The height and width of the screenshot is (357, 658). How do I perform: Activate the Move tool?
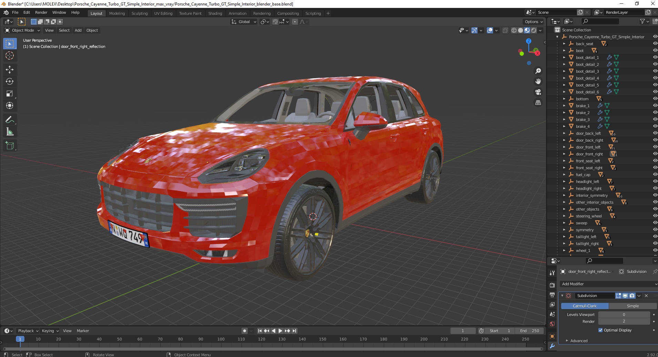[x=10, y=69]
